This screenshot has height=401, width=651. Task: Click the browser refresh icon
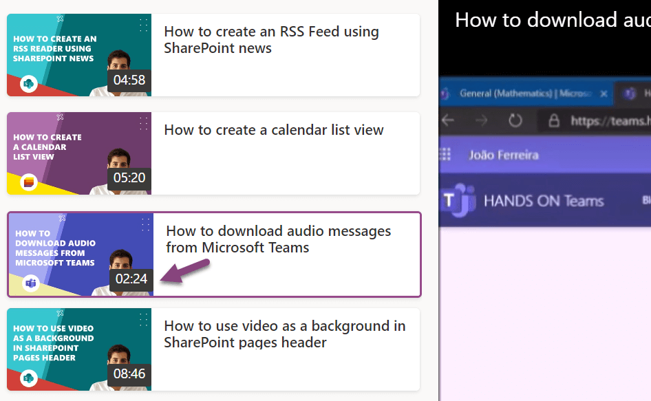pyautogui.click(x=515, y=119)
